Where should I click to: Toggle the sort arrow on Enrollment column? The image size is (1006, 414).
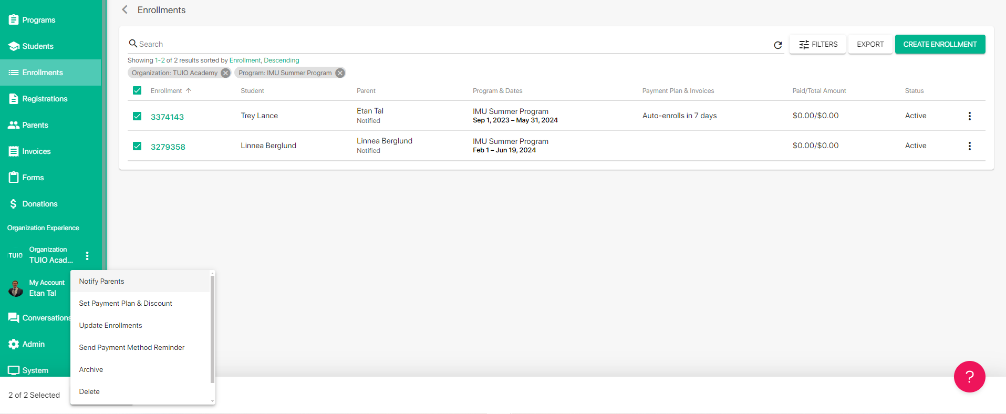pyautogui.click(x=189, y=90)
